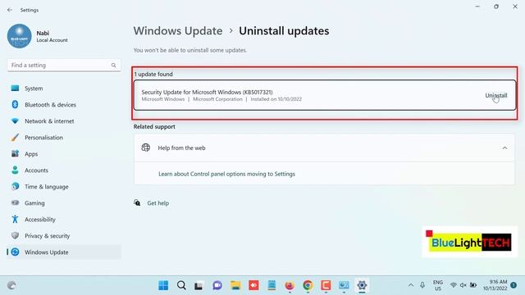Click the Network wifi icon in sidebar
Screen dimensions: 525x295
15,120
